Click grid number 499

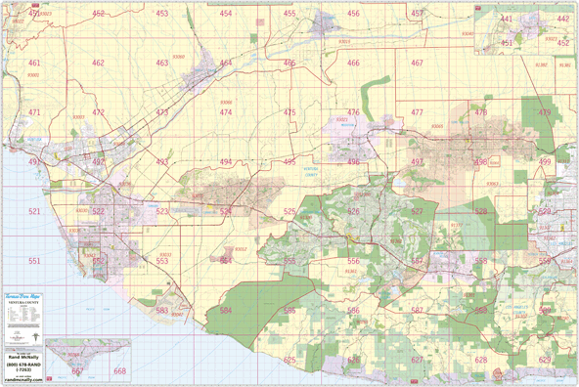(x=545, y=161)
